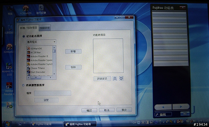Open 詳細資訊 for the menu item

(x=102, y=79)
